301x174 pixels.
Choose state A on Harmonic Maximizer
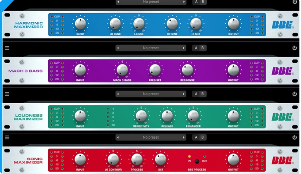click(x=196, y=2)
